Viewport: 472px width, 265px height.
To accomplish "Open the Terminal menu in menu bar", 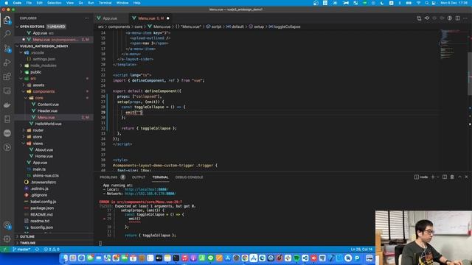I will tap(105, 3).
